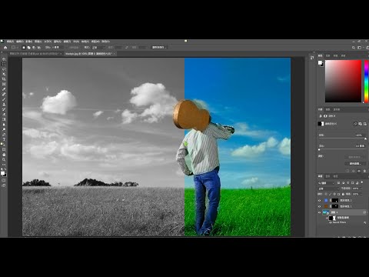
Task: Choose New selection mode button
Action: (x=24, y=48)
